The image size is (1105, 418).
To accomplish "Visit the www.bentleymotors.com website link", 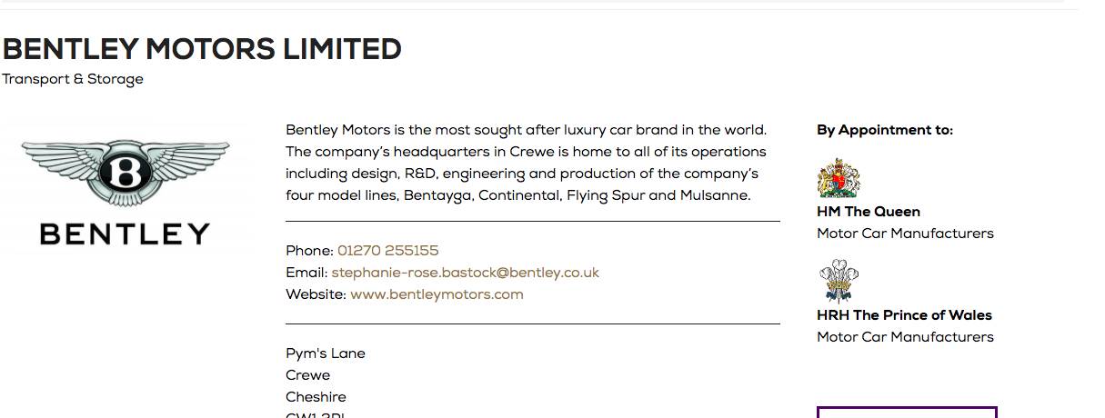I will [x=437, y=294].
